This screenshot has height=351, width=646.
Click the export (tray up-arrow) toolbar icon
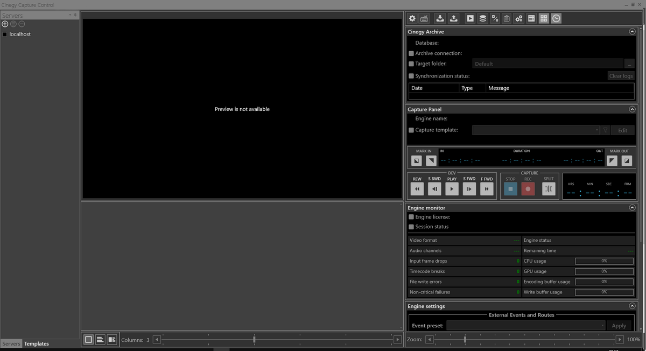point(454,18)
